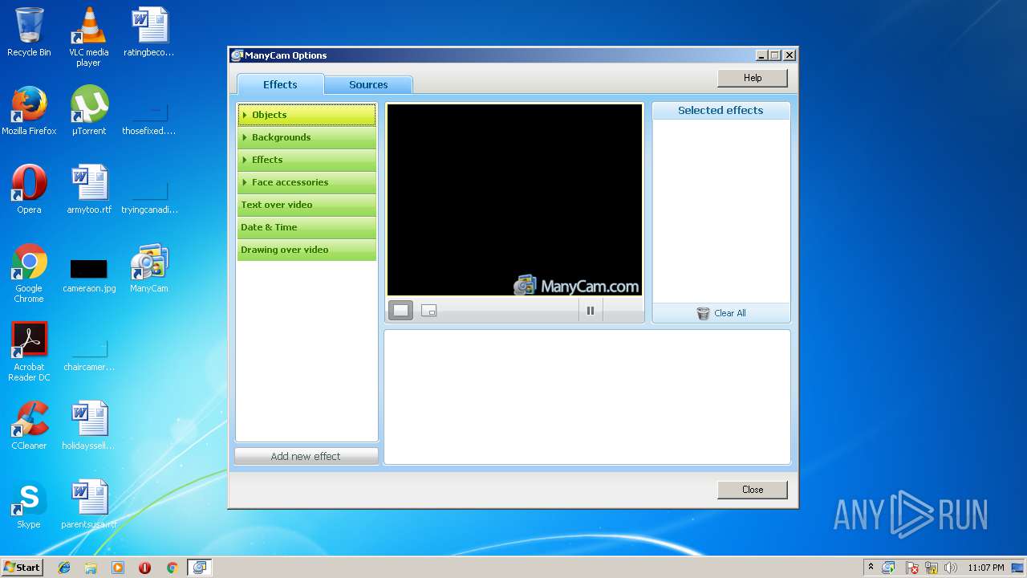The width and height of the screenshot is (1027, 578).
Task: Switch to the Sources tab
Action: point(368,84)
